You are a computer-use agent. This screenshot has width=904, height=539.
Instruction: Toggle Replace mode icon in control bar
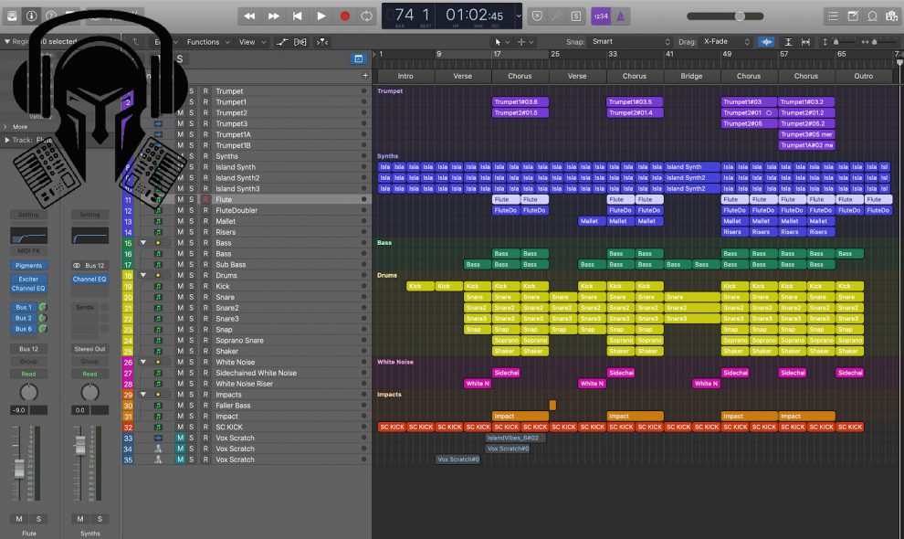click(x=537, y=16)
